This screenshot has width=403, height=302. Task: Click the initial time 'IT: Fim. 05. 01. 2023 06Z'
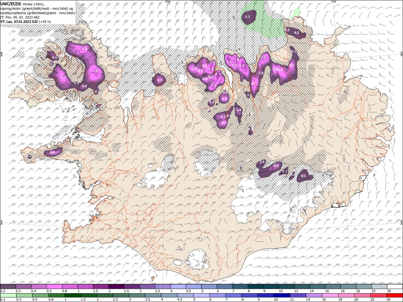tap(20, 17)
